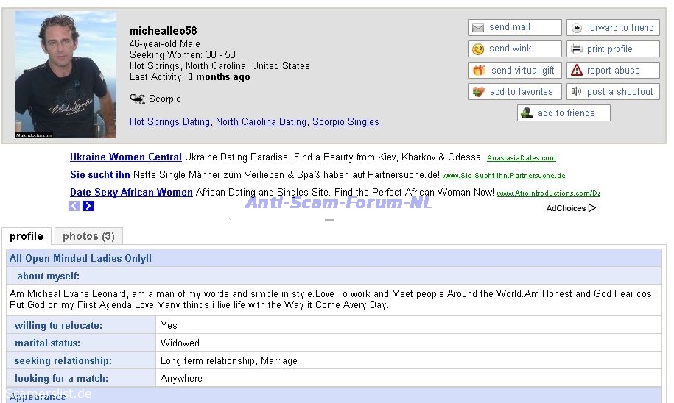Open the Date Sexy African Women ad
The height and width of the screenshot is (403, 674).
coord(131,193)
